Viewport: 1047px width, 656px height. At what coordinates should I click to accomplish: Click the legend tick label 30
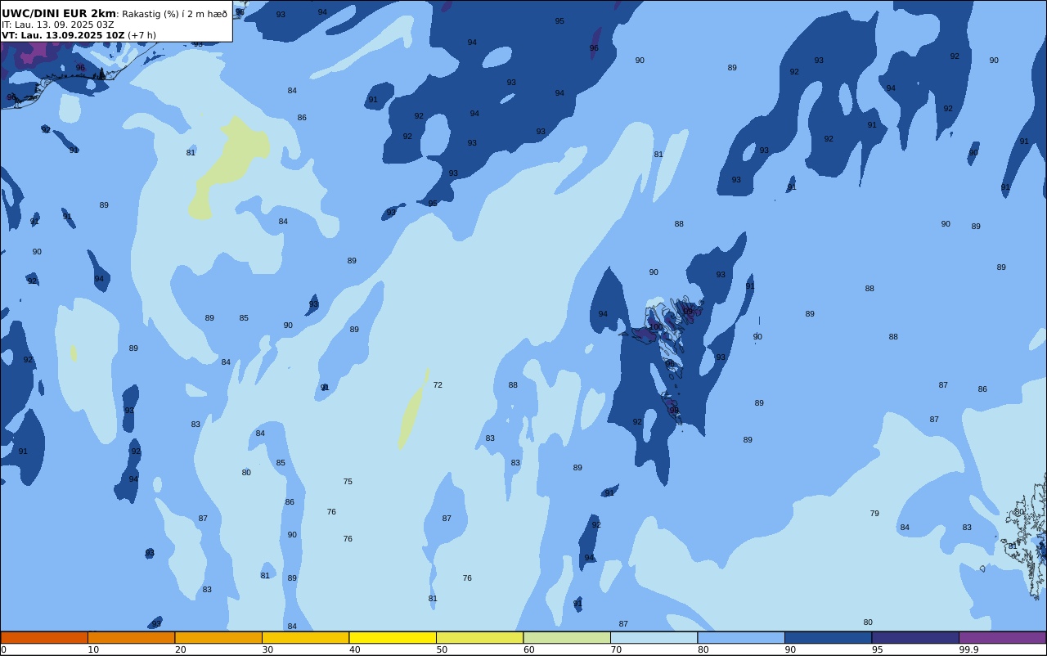pos(267,649)
